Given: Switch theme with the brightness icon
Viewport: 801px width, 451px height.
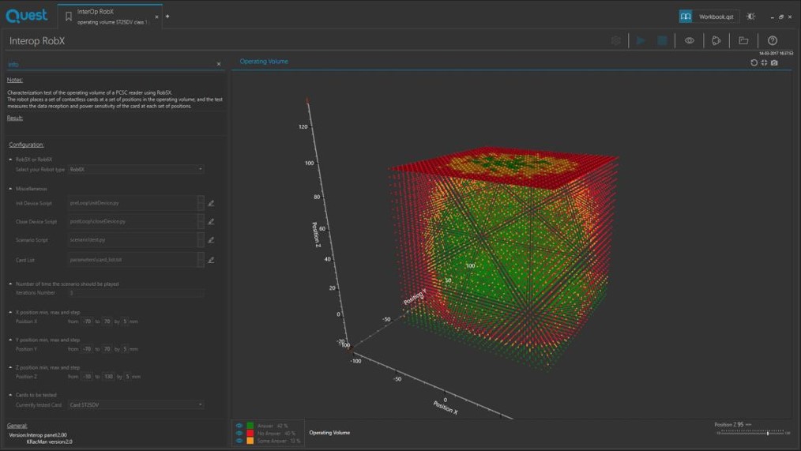Looking at the screenshot, I should [x=750, y=16].
